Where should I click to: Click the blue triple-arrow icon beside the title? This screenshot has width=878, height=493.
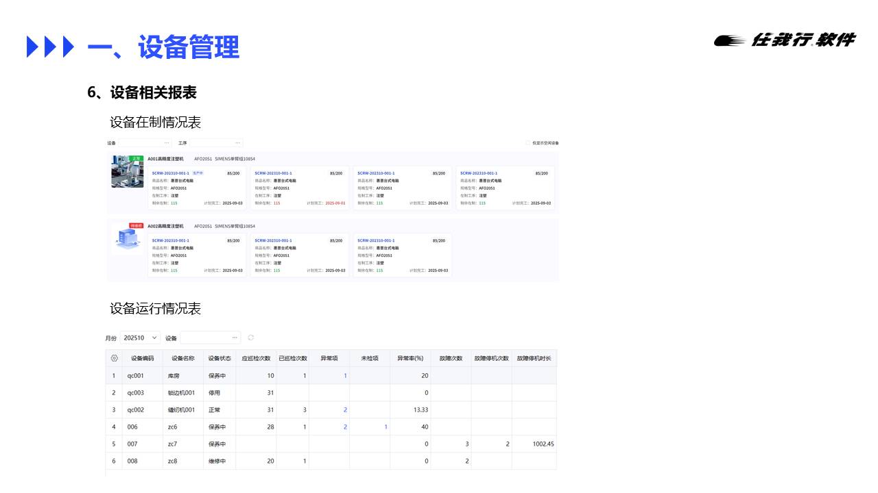[49, 47]
